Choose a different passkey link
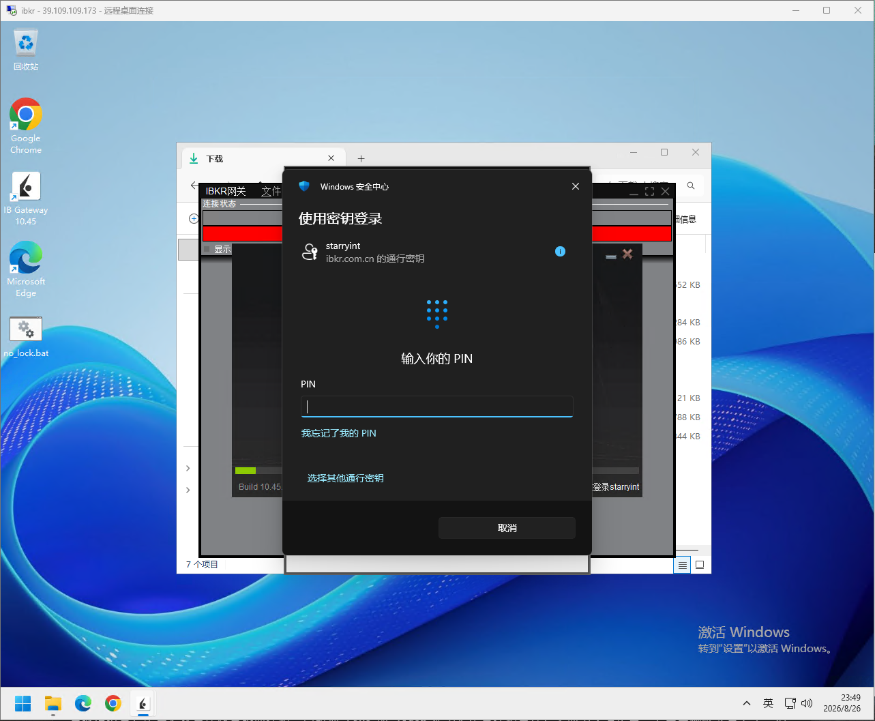Viewport: 875px width, 721px height. (x=346, y=478)
